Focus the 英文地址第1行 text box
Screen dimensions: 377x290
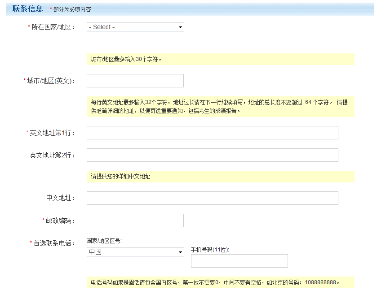212,133
